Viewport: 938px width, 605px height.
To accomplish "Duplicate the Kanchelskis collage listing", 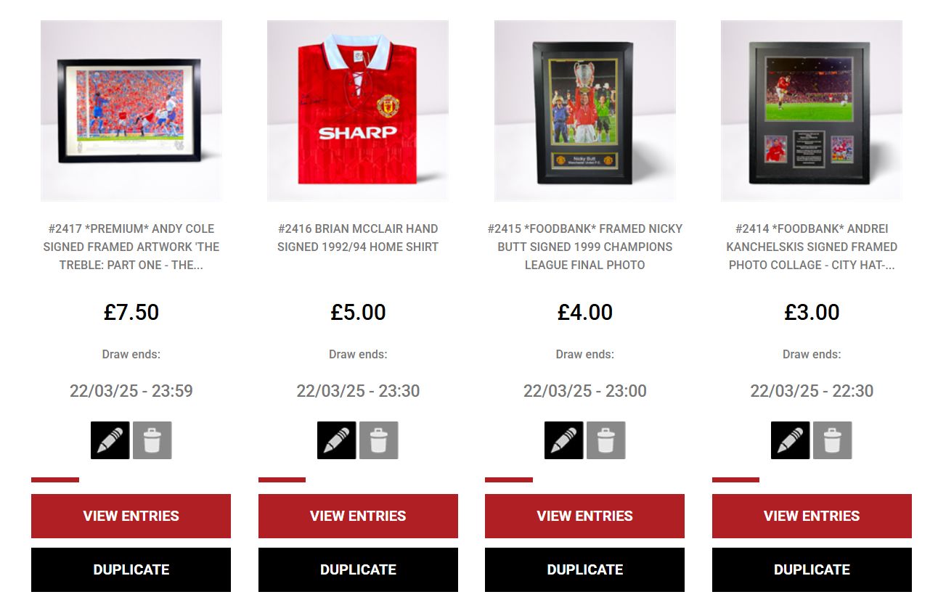I will click(x=812, y=569).
